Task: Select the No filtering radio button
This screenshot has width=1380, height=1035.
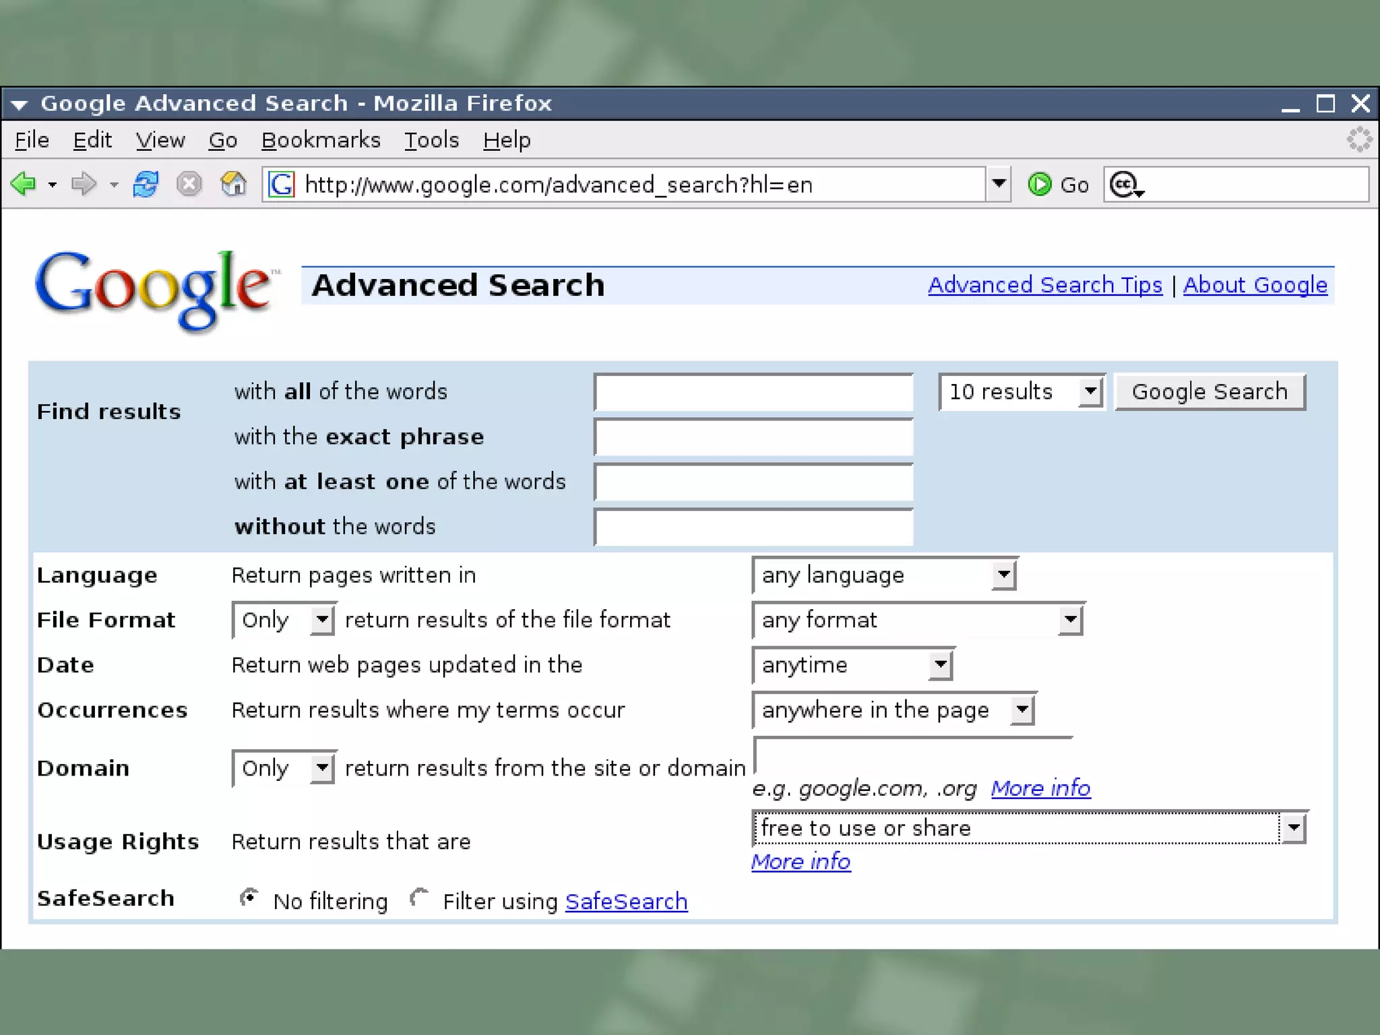Action: click(x=249, y=898)
